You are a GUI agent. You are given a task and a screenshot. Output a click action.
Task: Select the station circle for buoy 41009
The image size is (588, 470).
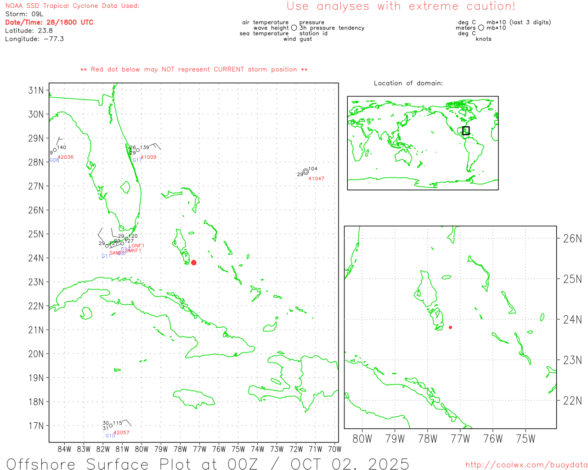tap(137, 150)
